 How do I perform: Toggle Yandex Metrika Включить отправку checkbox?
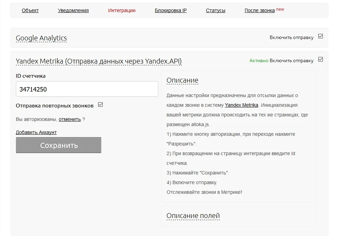point(320,59)
